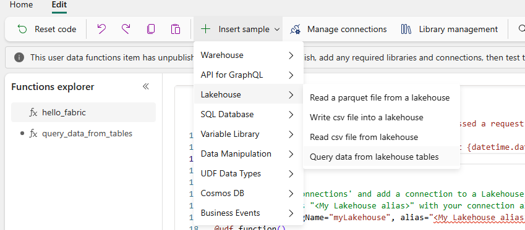Click the Manage connections icon
Screen dimensions: 525x230
tap(295, 30)
